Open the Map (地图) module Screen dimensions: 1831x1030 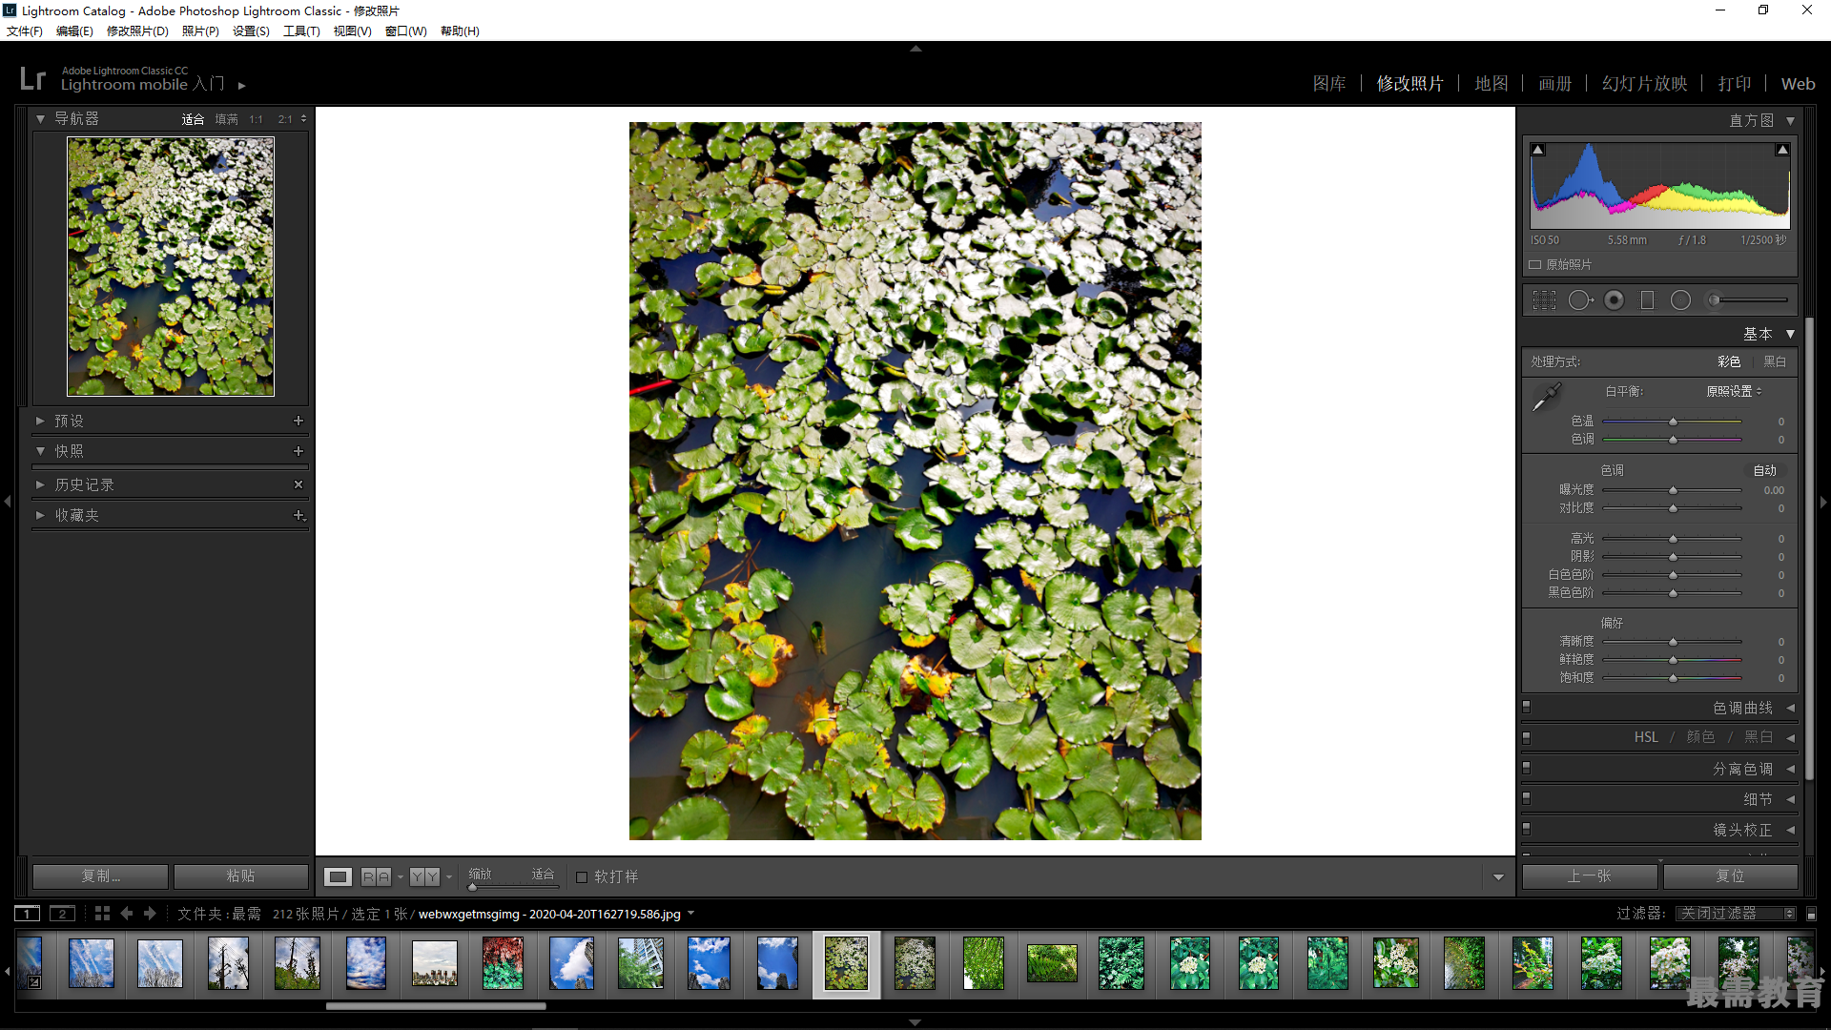1492,84
